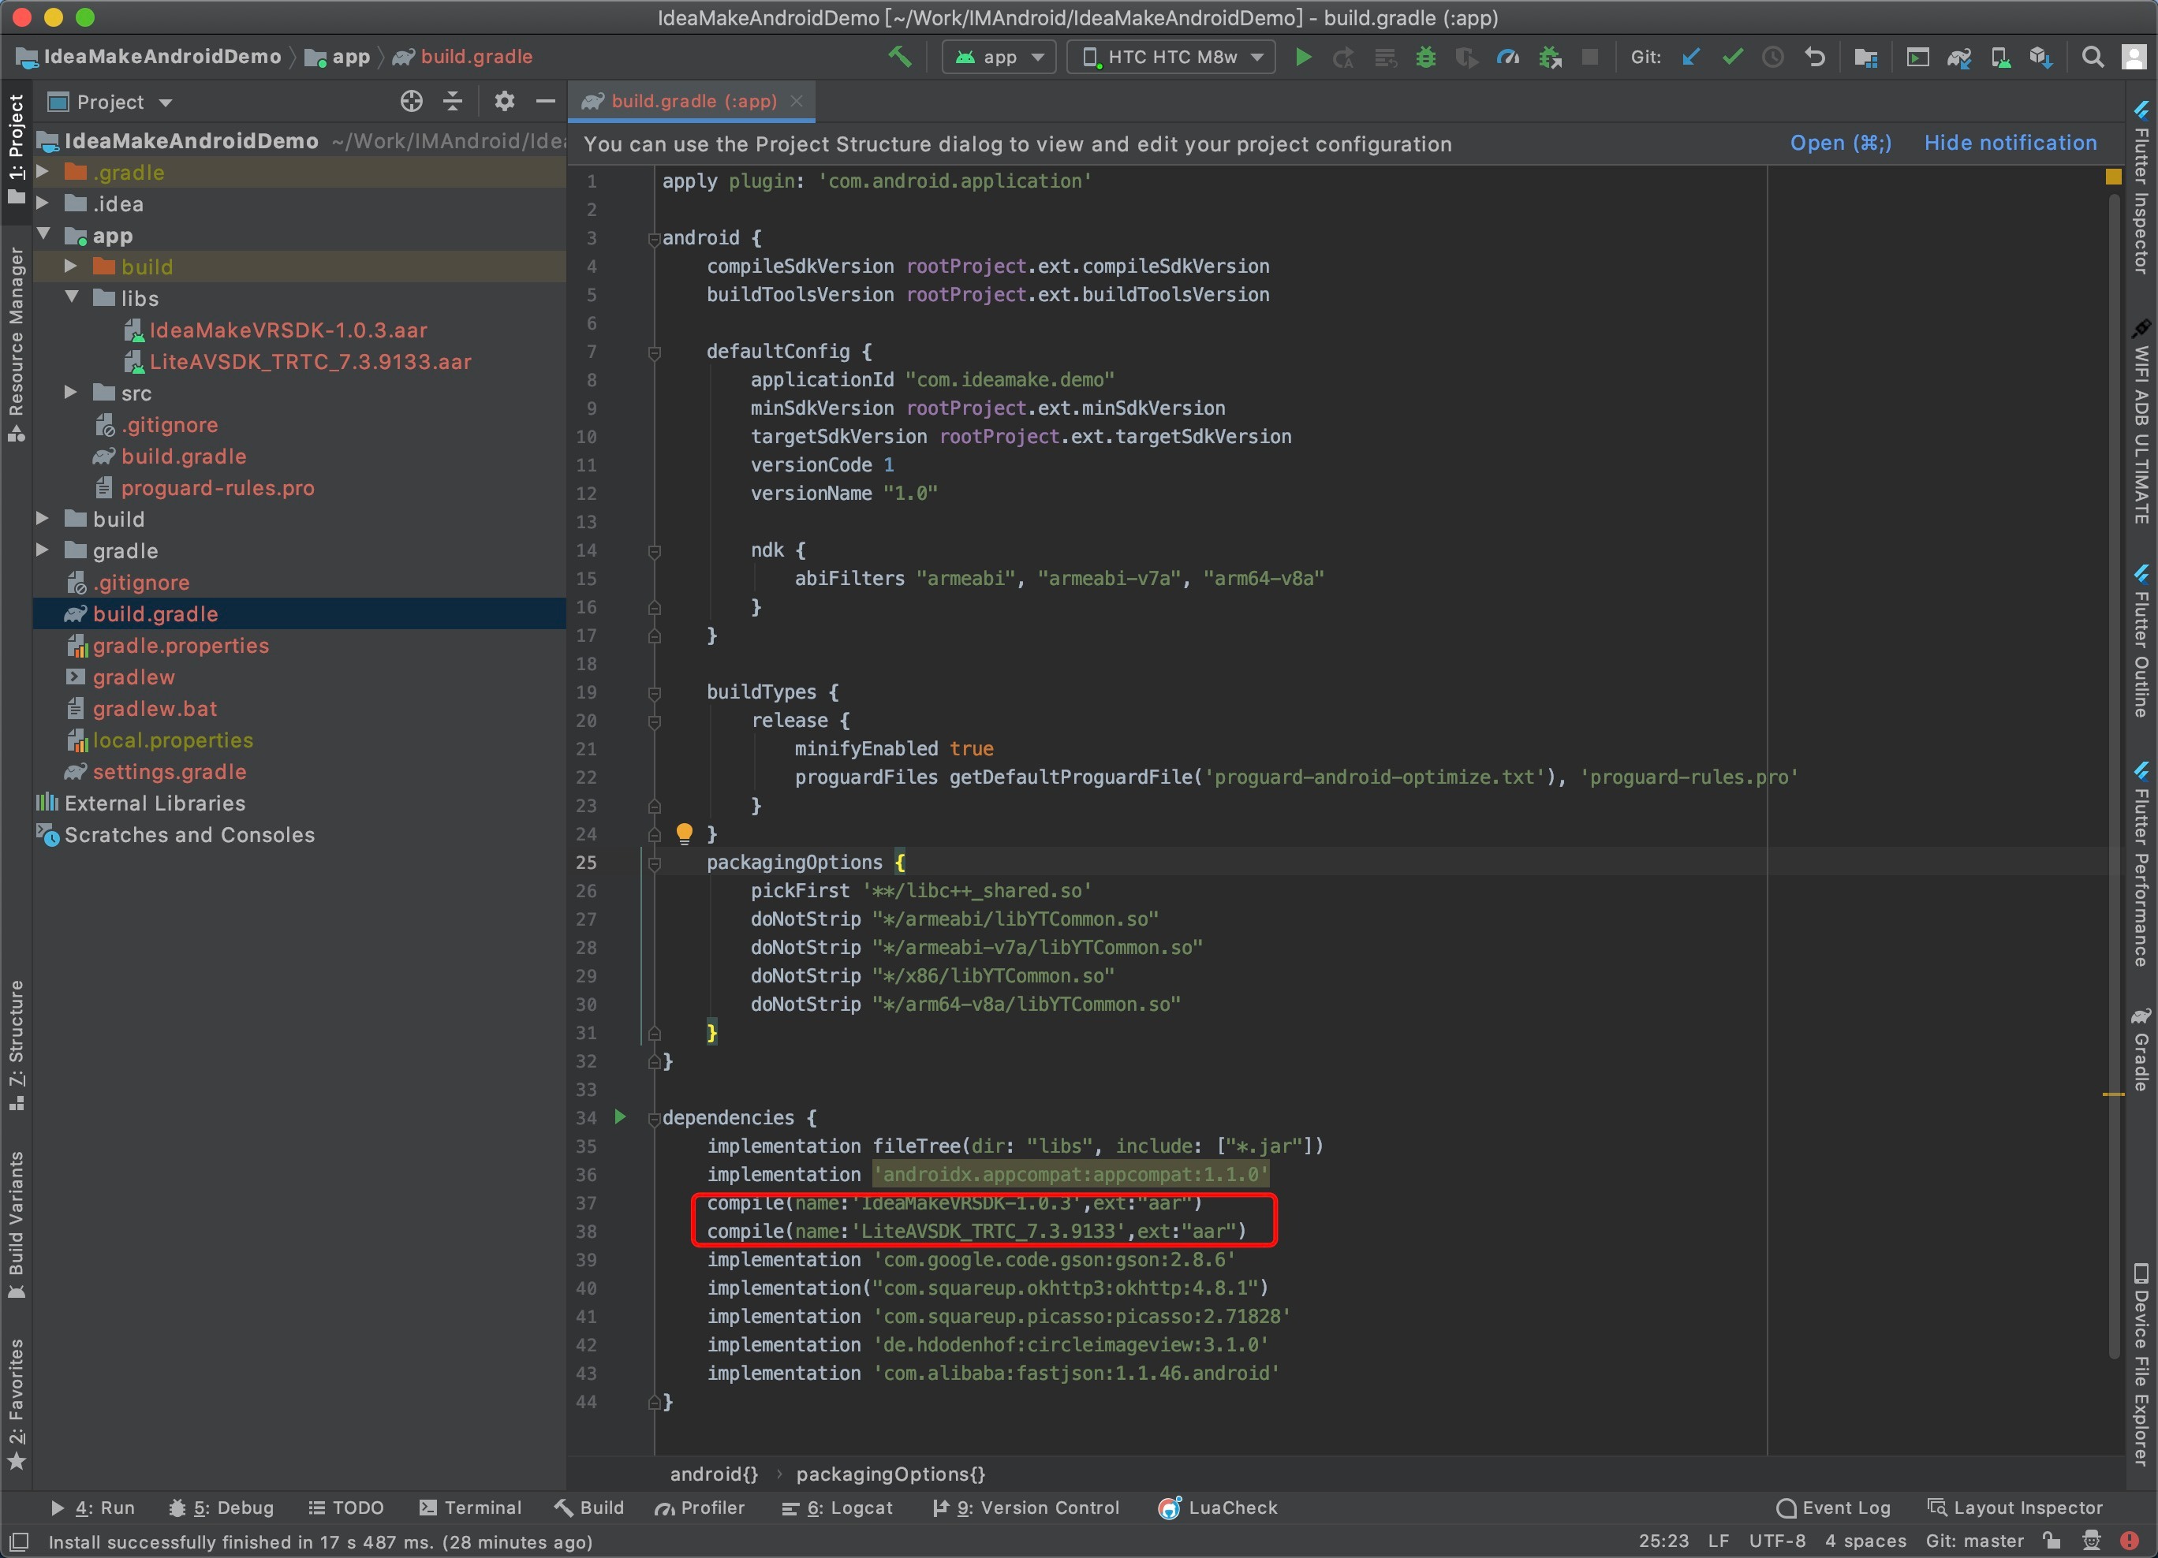Image resolution: width=2158 pixels, height=1558 pixels.
Task: Open the app run configuration dropdown
Action: tap(999, 57)
